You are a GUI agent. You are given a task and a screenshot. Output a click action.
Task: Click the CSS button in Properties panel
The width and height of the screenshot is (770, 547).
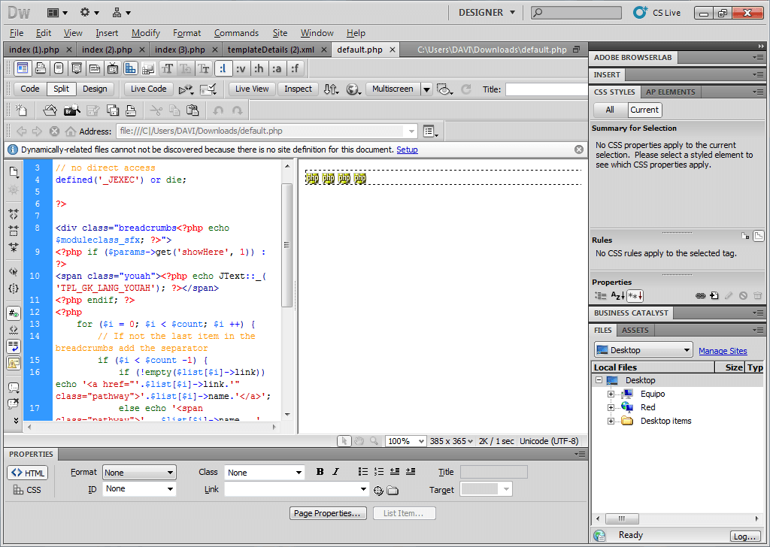click(x=28, y=490)
